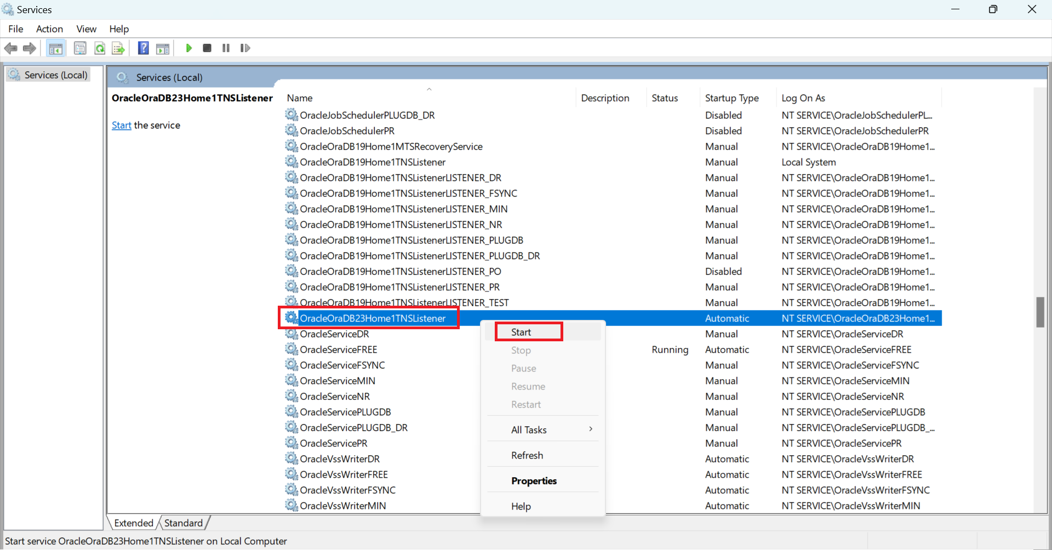Select the OracleOraDB19Home1TNSListenerLISTENER_FSYNC service row
Viewport: 1052px width, 550px height.
613,193
